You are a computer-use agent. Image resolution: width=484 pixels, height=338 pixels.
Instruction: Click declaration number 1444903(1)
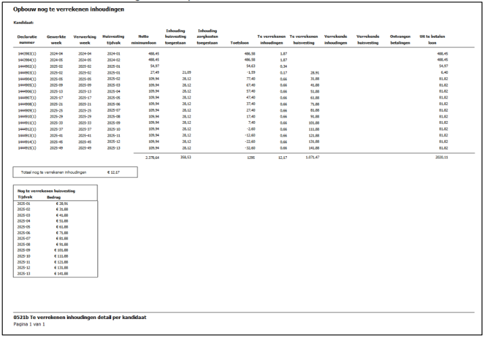click(x=26, y=71)
